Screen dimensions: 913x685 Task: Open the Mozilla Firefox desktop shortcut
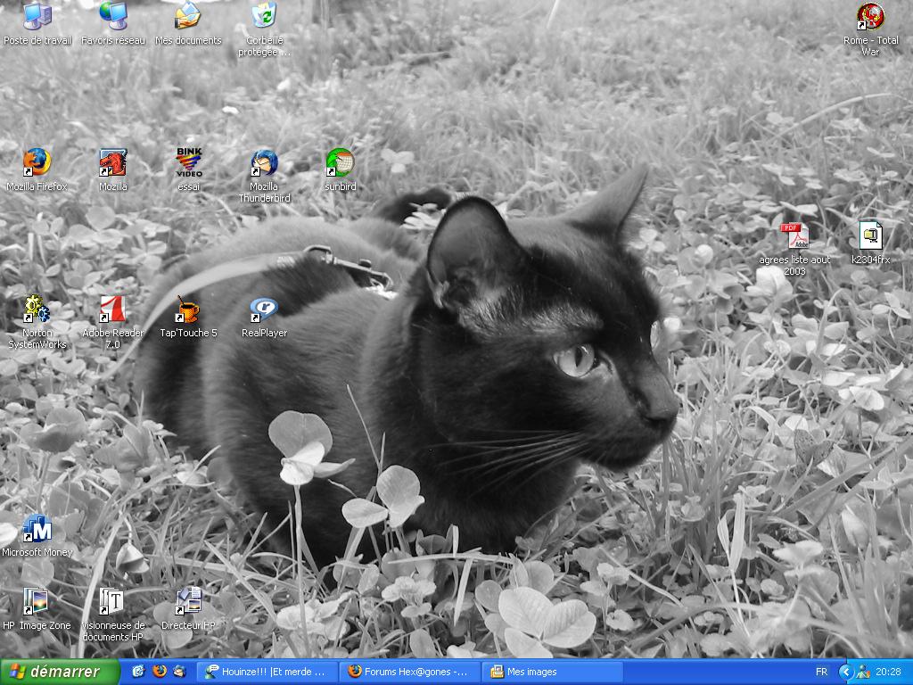coord(37,163)
